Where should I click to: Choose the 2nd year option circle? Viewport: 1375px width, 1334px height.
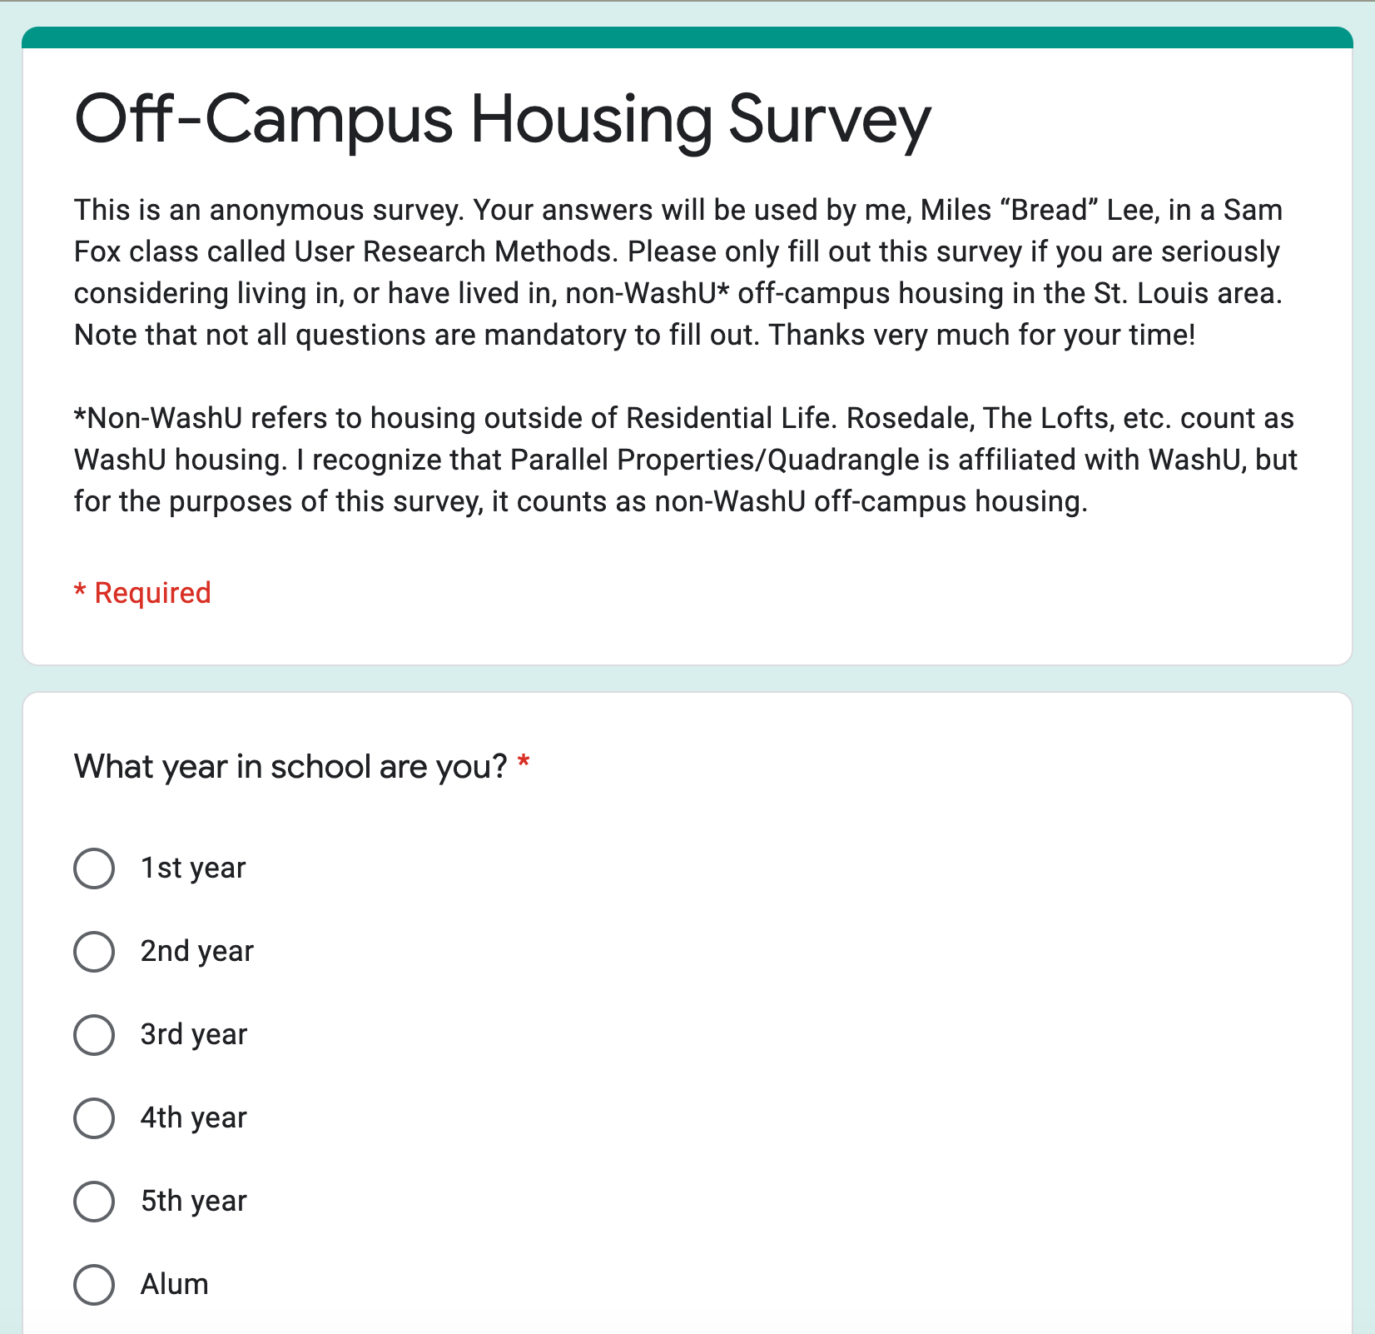94,952
